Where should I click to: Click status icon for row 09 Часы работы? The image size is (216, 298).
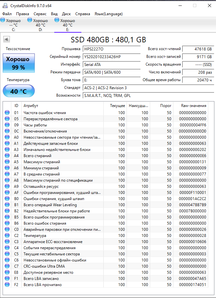tap(7, 125)
